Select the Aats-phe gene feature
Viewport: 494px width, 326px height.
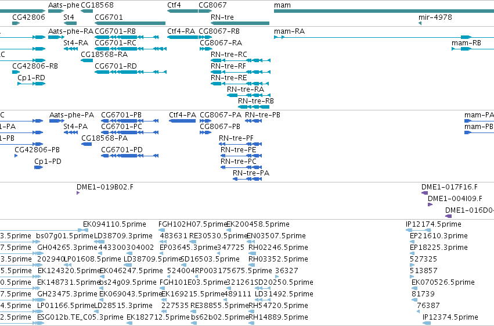[x=56, y=11]
